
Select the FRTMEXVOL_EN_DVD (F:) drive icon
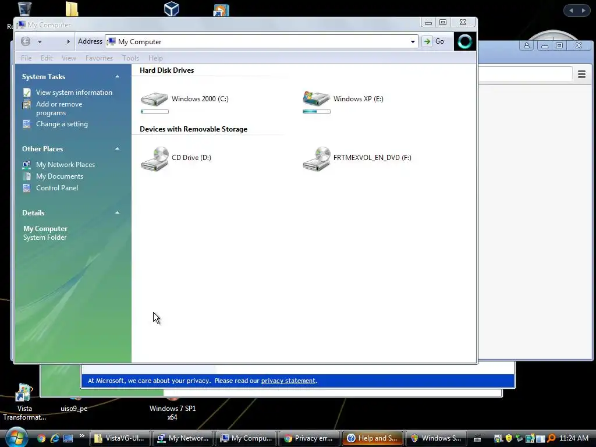(317, 158)
